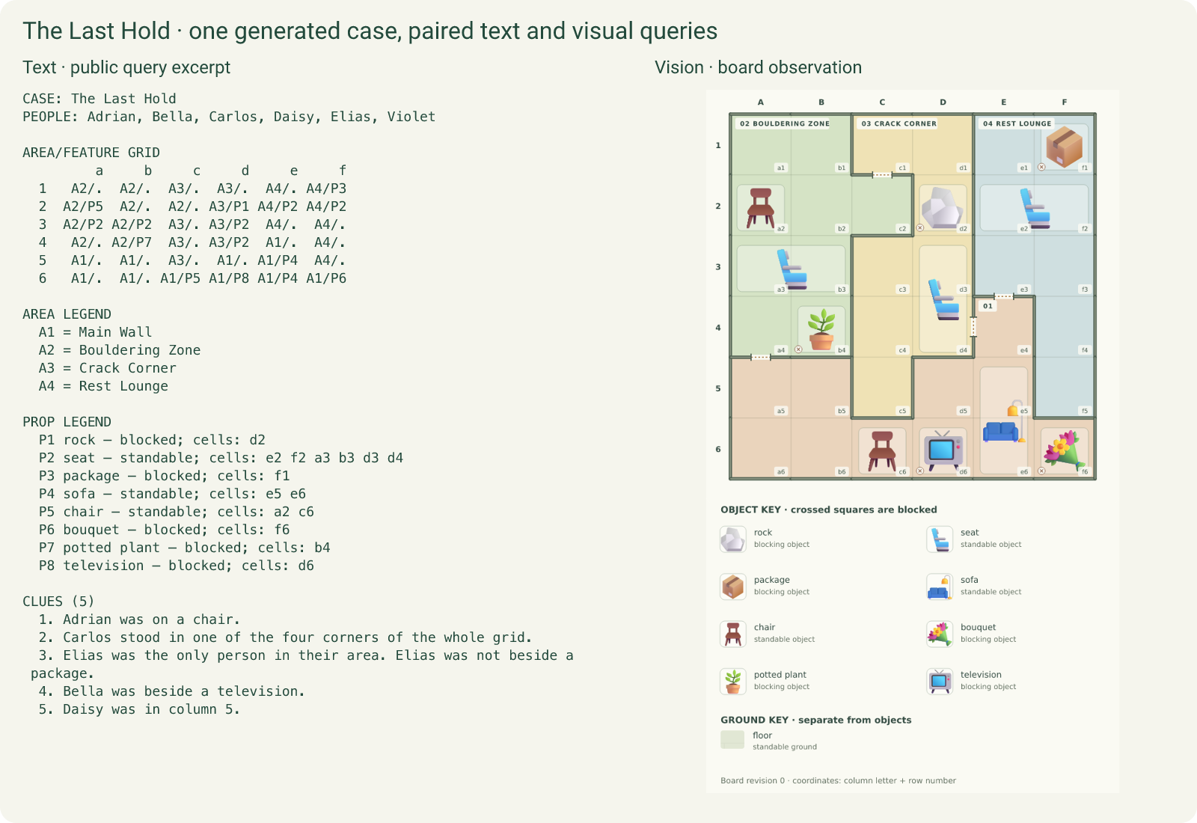The height and width of the screenshot is (823, 1197).
Task: Click the bouquet icon on board cell f6
Action: [x=1064, y=450]
